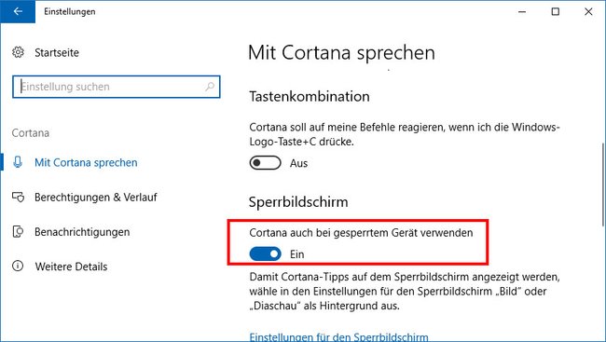Click the back arrow in title bar
The height and width of the screenshot is (342, 606).
tap(18, 11)
